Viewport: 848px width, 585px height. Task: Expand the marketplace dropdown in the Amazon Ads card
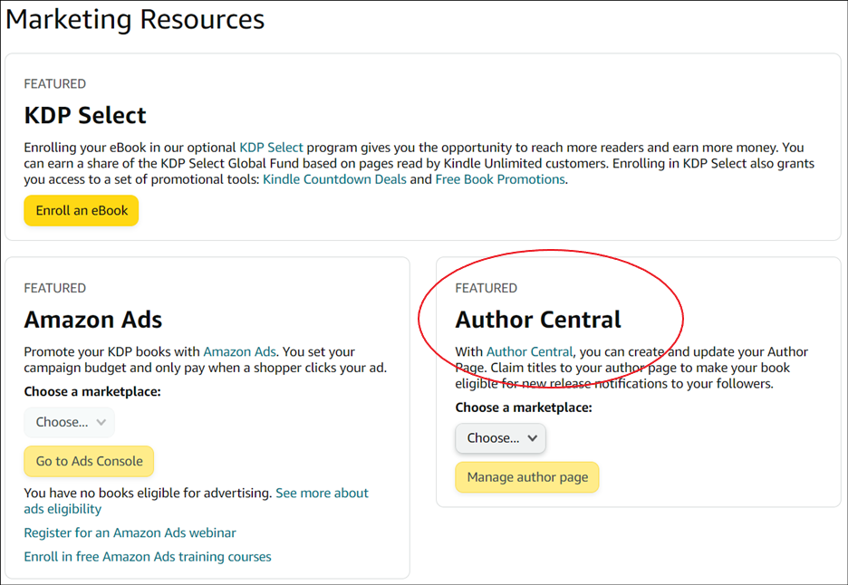coord(69,421)
